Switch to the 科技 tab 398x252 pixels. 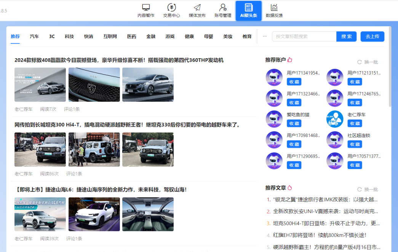[x=69, y=37]
